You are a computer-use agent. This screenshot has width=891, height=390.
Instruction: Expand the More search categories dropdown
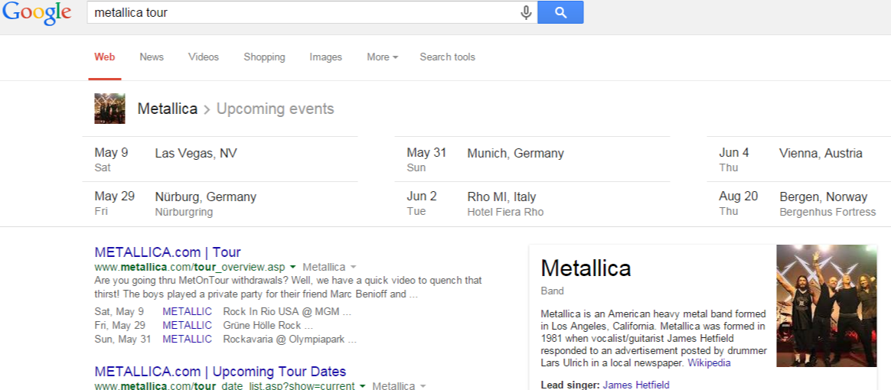(382, 57)
